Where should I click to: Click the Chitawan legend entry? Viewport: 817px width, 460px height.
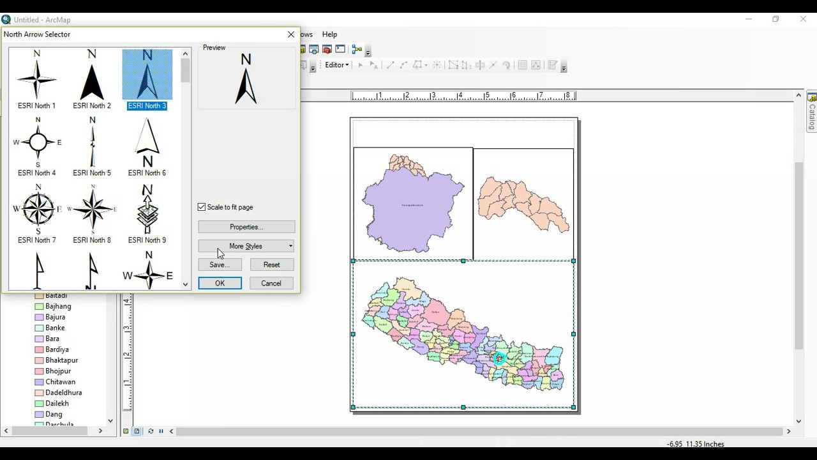[61, 382]
